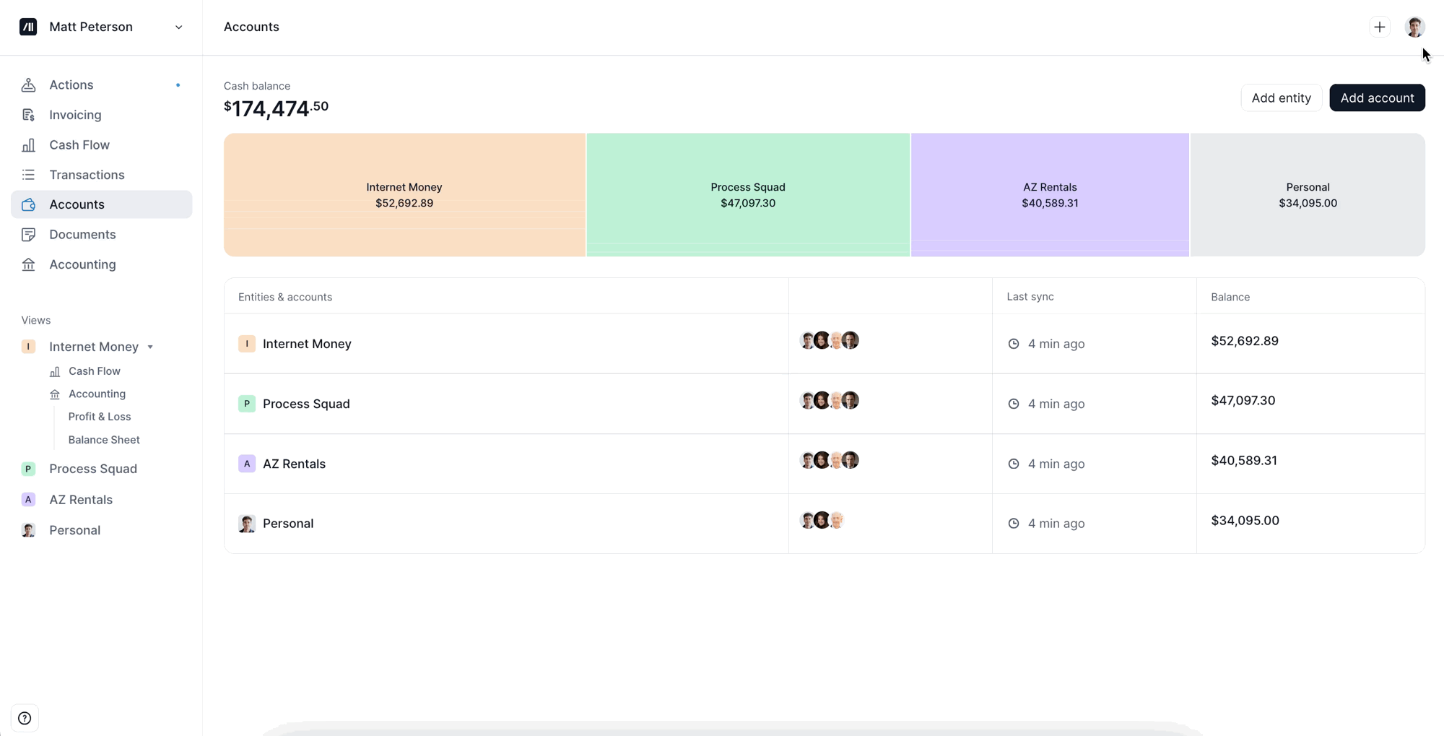
Task: Expand the Matt Peterson workspace dropdown
Action: point(178,27)
